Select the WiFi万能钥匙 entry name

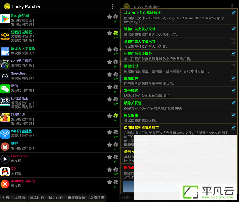[x=21, y=131]
